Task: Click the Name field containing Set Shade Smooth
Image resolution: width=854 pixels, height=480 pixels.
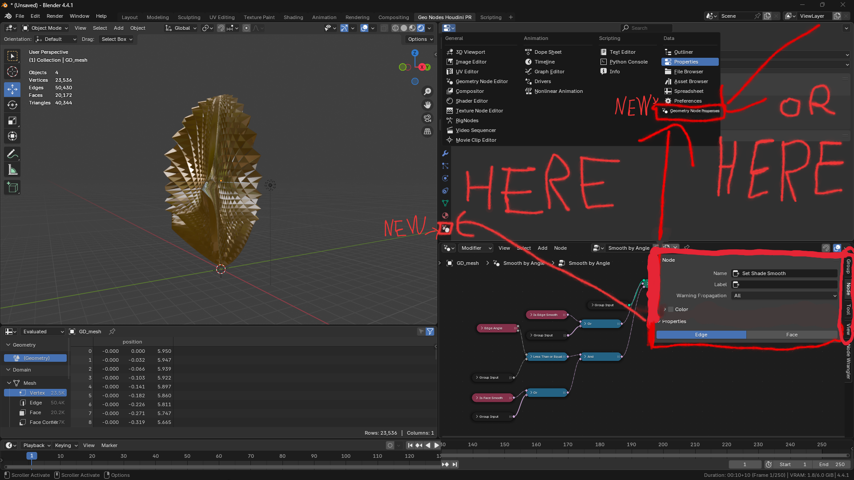Action: 785,273
